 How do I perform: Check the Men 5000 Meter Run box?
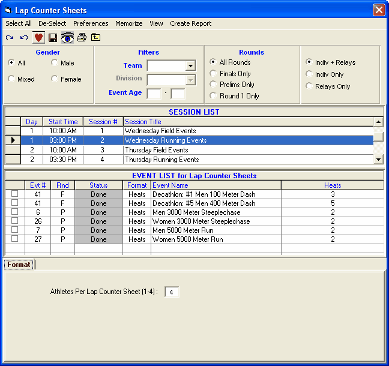(14, 230)
